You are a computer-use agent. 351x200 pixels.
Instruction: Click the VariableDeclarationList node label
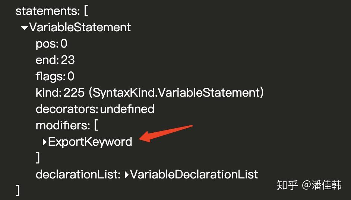[x=194, y=174]
